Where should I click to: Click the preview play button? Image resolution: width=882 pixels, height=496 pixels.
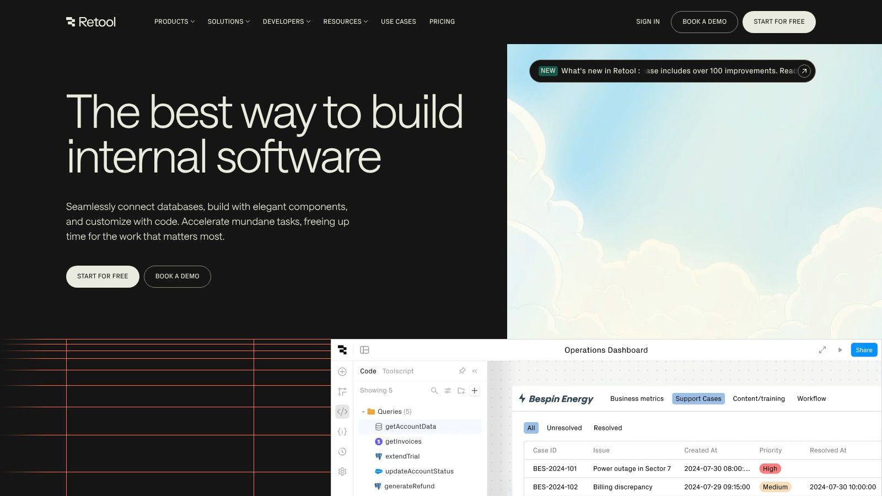click(840, 350)
